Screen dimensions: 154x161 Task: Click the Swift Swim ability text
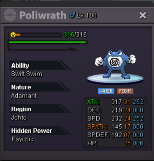[x=27, y=74]
